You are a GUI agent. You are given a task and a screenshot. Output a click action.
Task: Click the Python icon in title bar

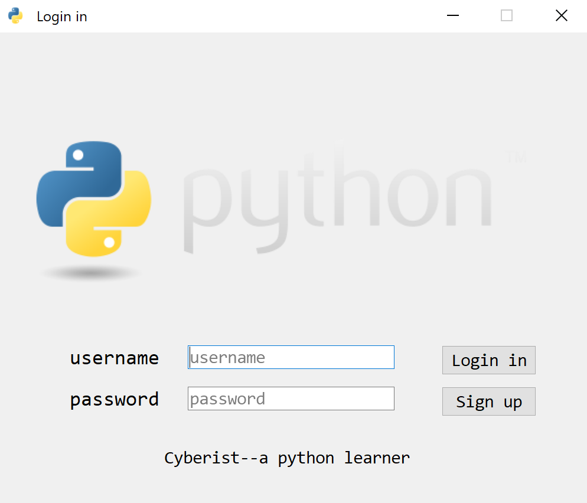coord(15,16)
